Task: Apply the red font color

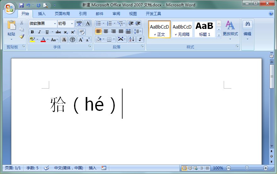Action: point(43,40)
